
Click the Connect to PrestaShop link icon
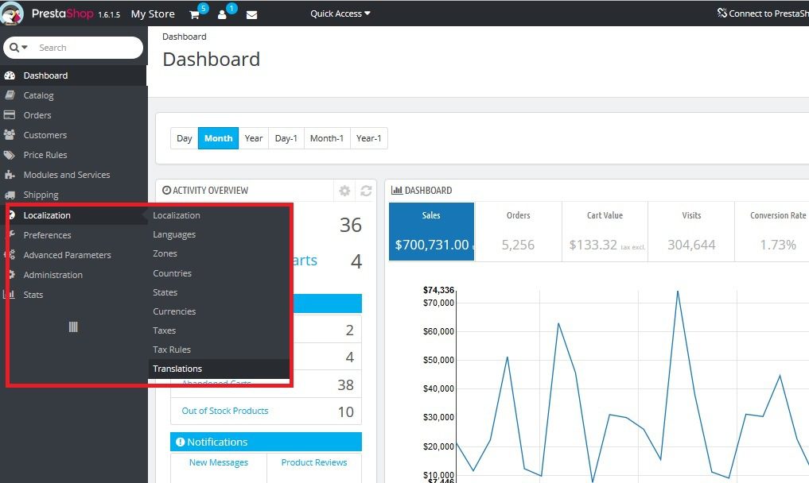(721, 13)
